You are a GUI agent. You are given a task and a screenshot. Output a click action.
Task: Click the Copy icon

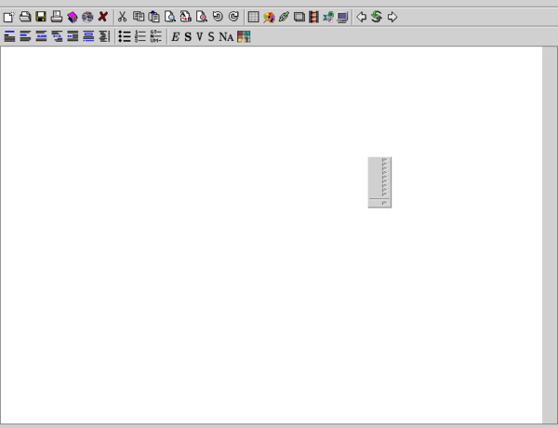139,17
